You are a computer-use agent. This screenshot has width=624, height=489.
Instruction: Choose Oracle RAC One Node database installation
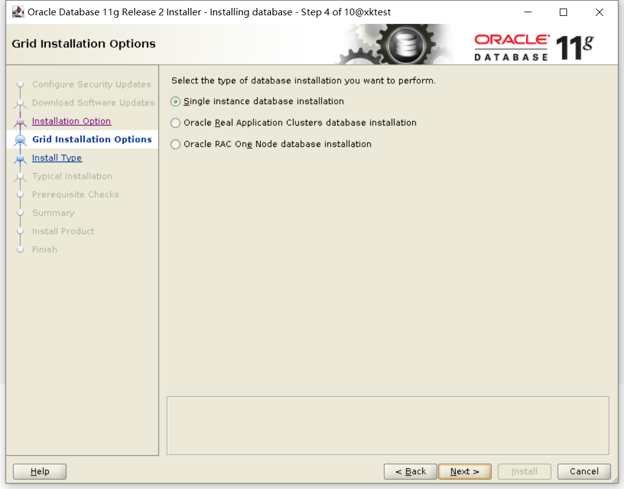coord(176,144)
